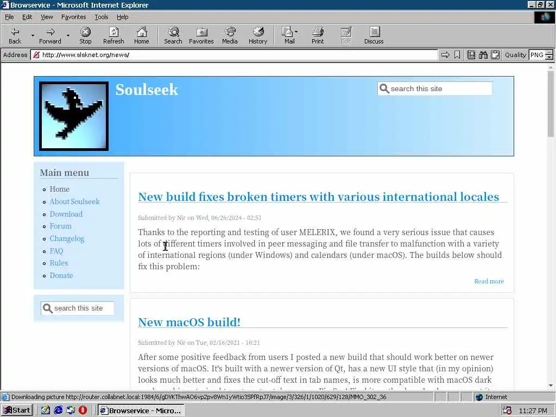556x417 pixels.
Task: Print the current page
Action: (318, 35)
